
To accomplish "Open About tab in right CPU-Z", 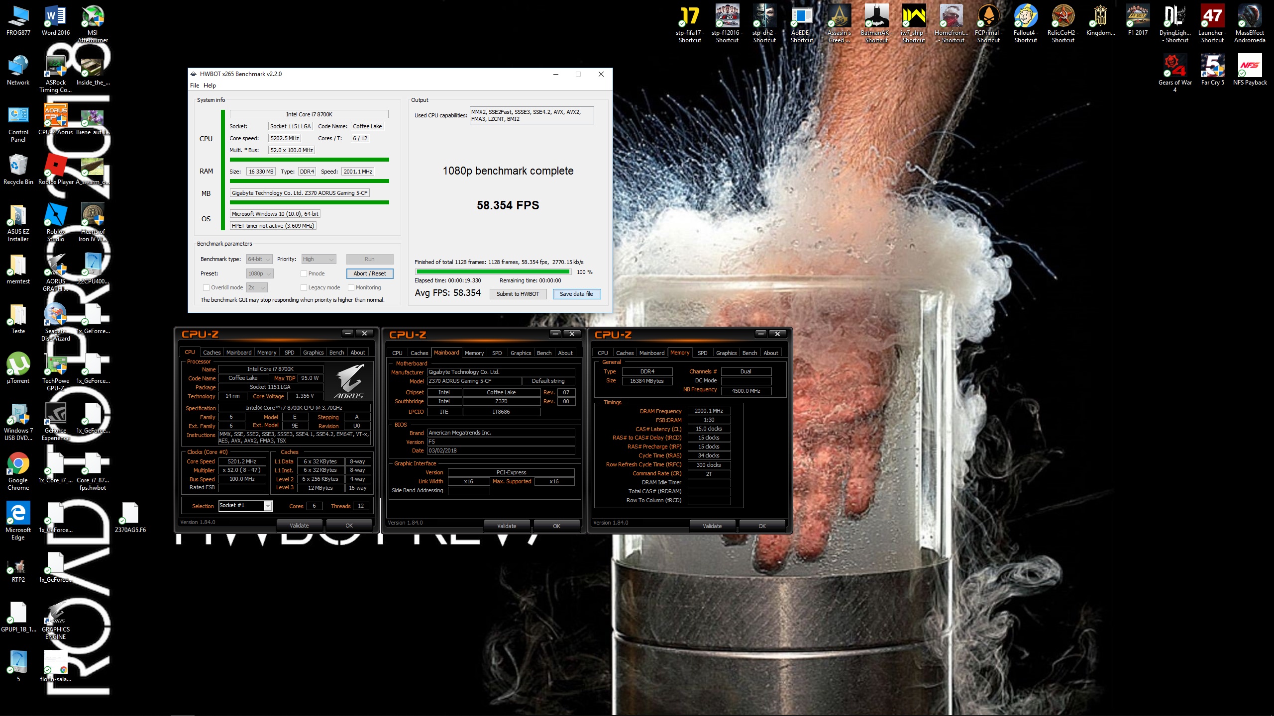I will point(770,353).
